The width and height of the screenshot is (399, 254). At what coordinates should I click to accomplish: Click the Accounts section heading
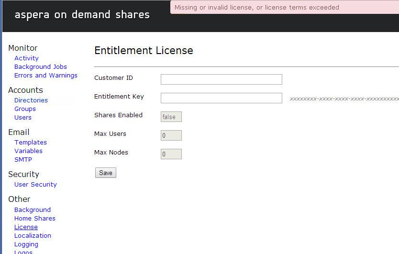tap(26, 90)
